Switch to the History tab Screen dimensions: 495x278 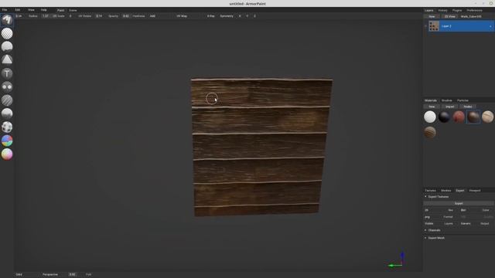[442, 10]
